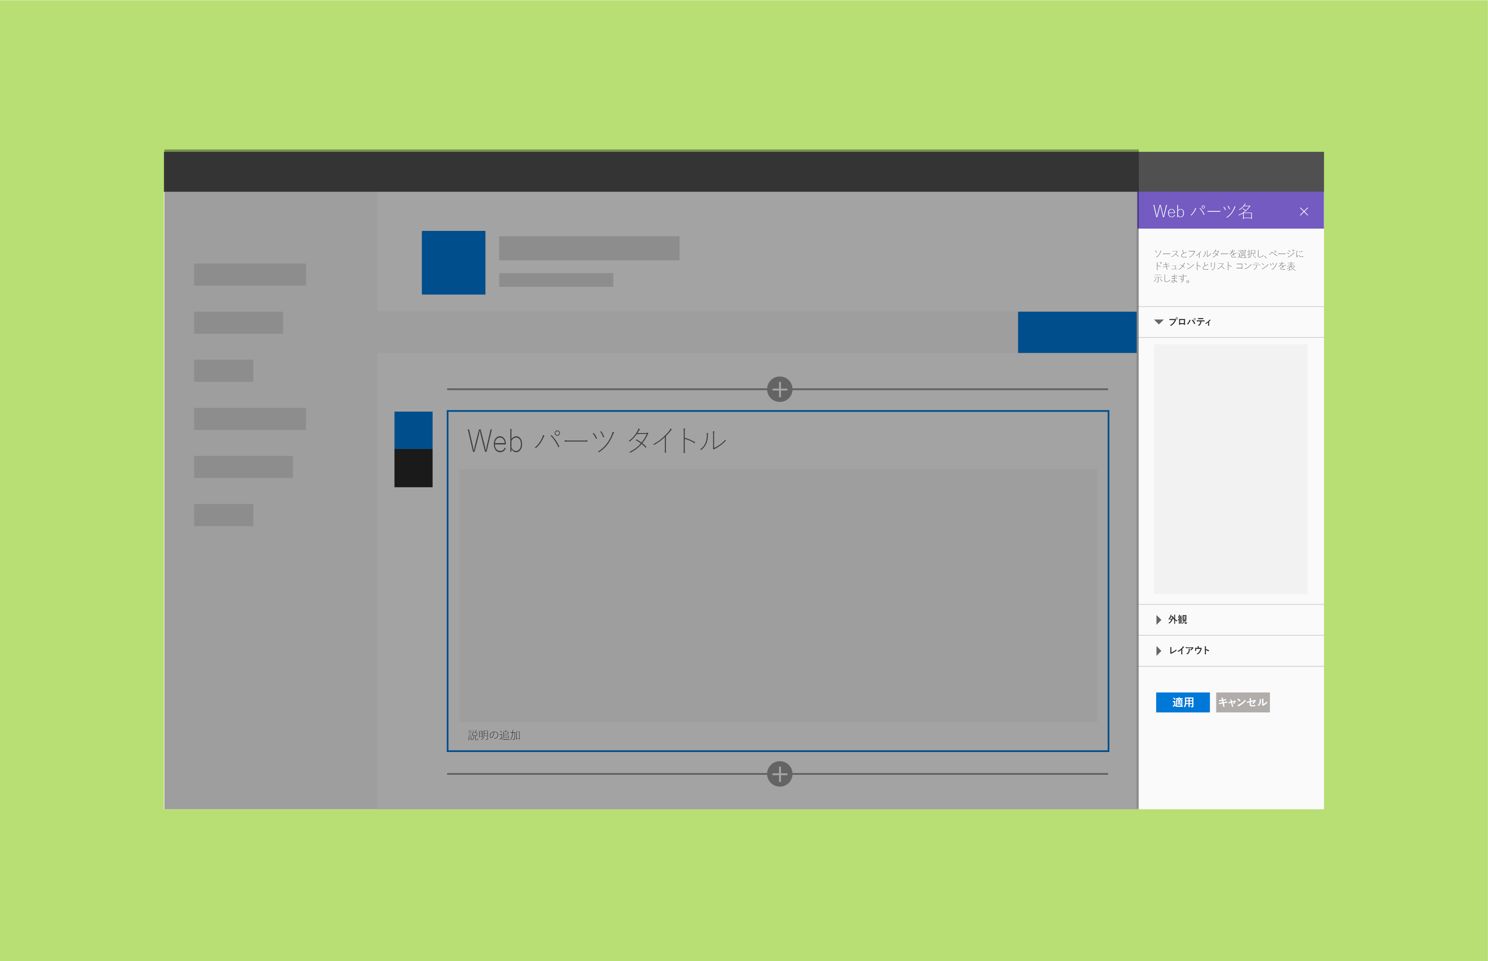Screen dimensions: 1488x961
Task: Cancel changes with キャンセル button
Action: pos(1240,702)
